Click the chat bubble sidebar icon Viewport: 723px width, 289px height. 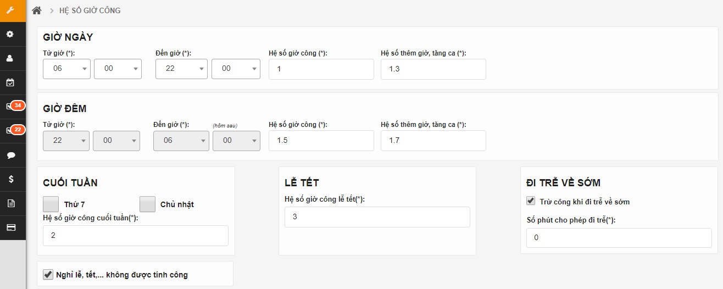10,155
